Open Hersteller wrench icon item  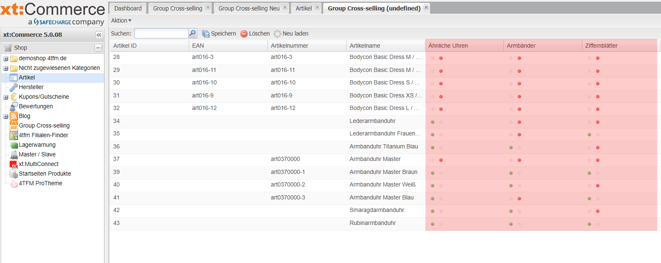click(x=14, y=87)
